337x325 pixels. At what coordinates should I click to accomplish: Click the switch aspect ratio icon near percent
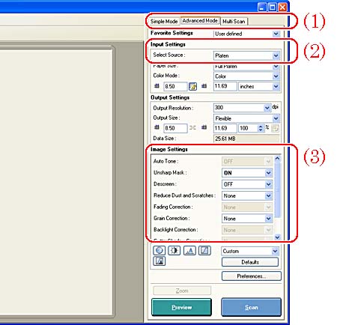point(275,128)
